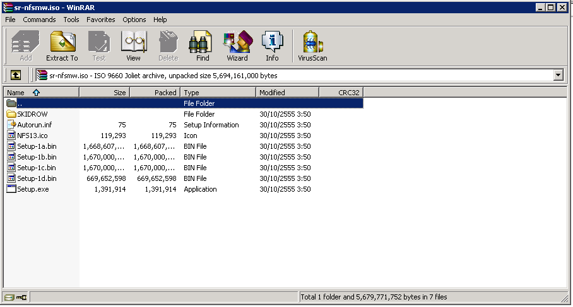
Task: Sort by the Name column header
Action: pyautogui.click(x=41, y=93)
